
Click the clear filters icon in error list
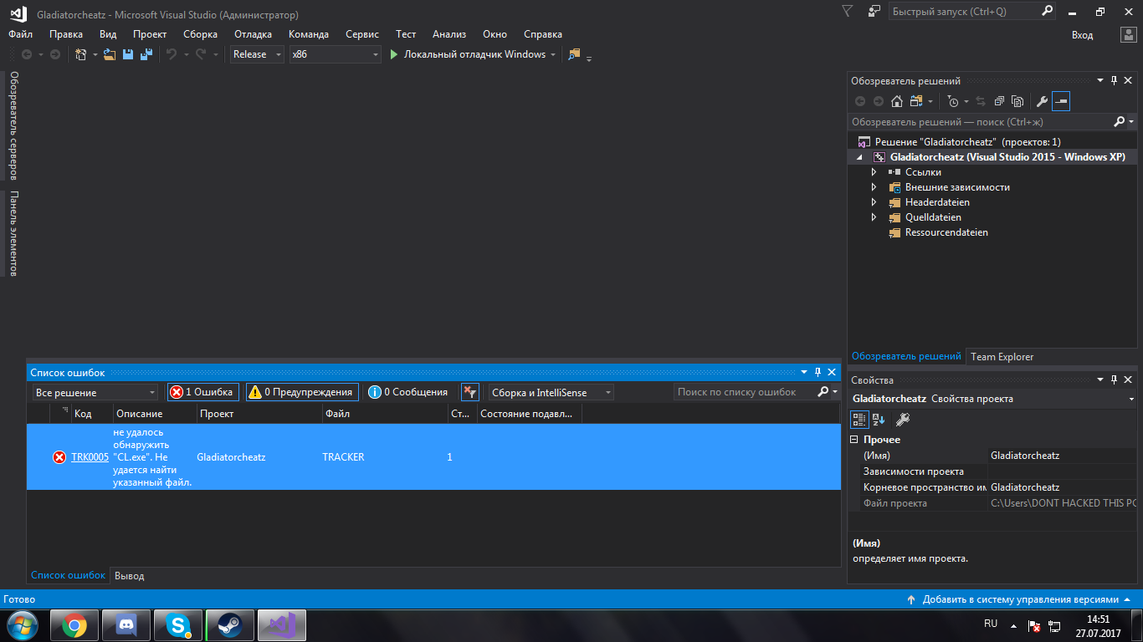click(470, 392)
